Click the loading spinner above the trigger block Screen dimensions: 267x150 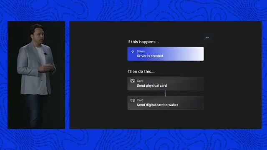[x=207, y=37]
